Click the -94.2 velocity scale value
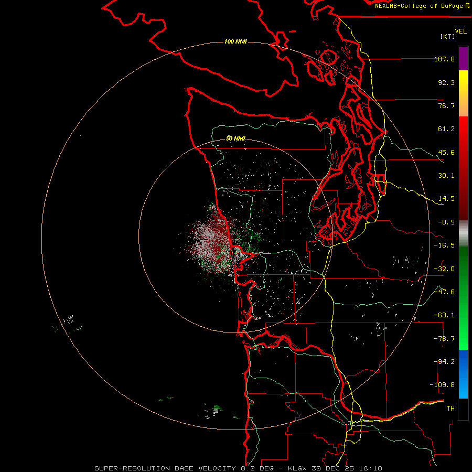Image resolution: width=472 pixels, height=472 pixels. (x=444, y=362)
